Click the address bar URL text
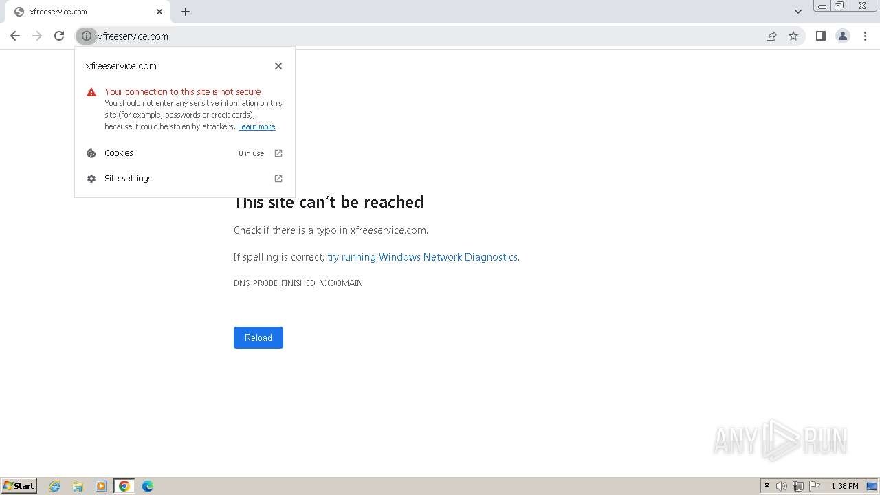Image resolution: width=880 pixels, height=495 pixels. 133,36
